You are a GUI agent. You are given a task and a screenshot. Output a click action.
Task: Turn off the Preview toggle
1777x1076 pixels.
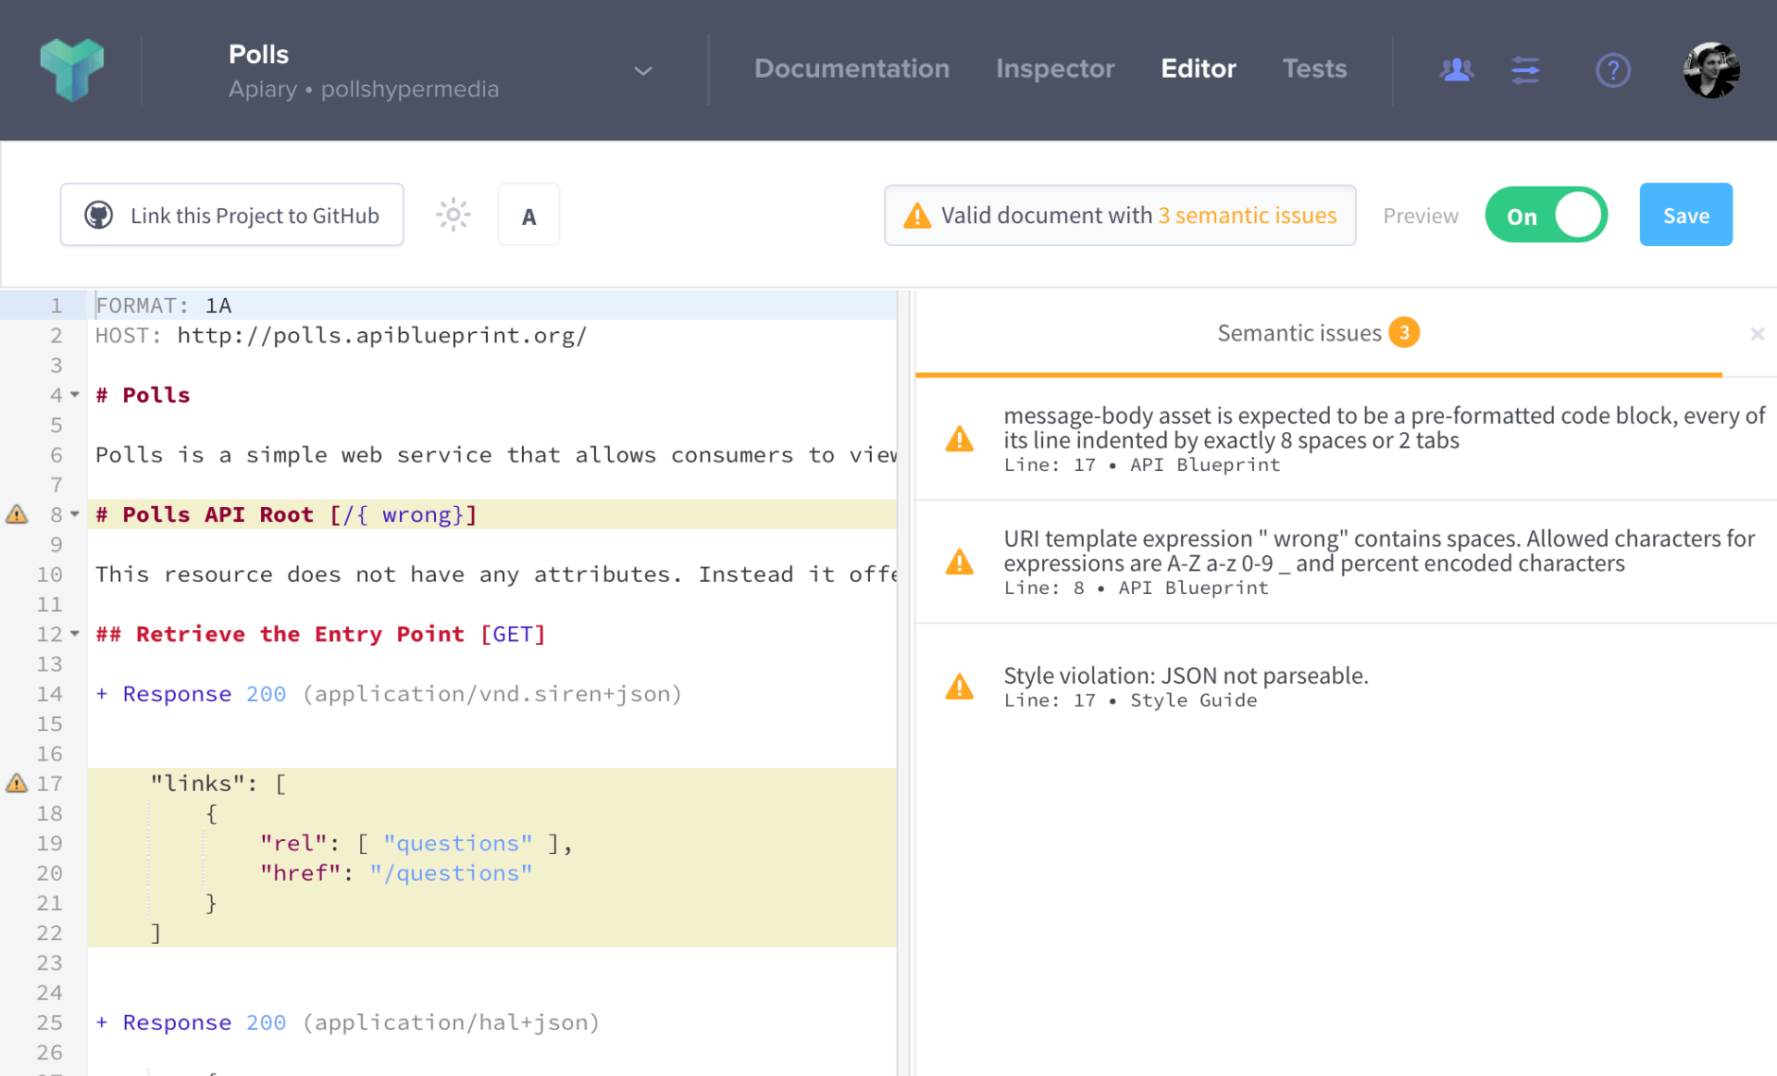point(1546,215)
